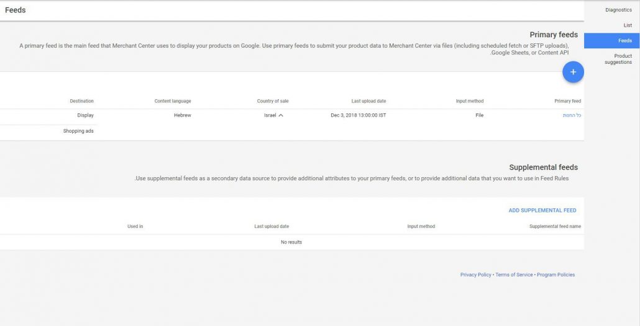
Task: Open Product suggestions in the sidebar
Action: [x=618, y=59]
